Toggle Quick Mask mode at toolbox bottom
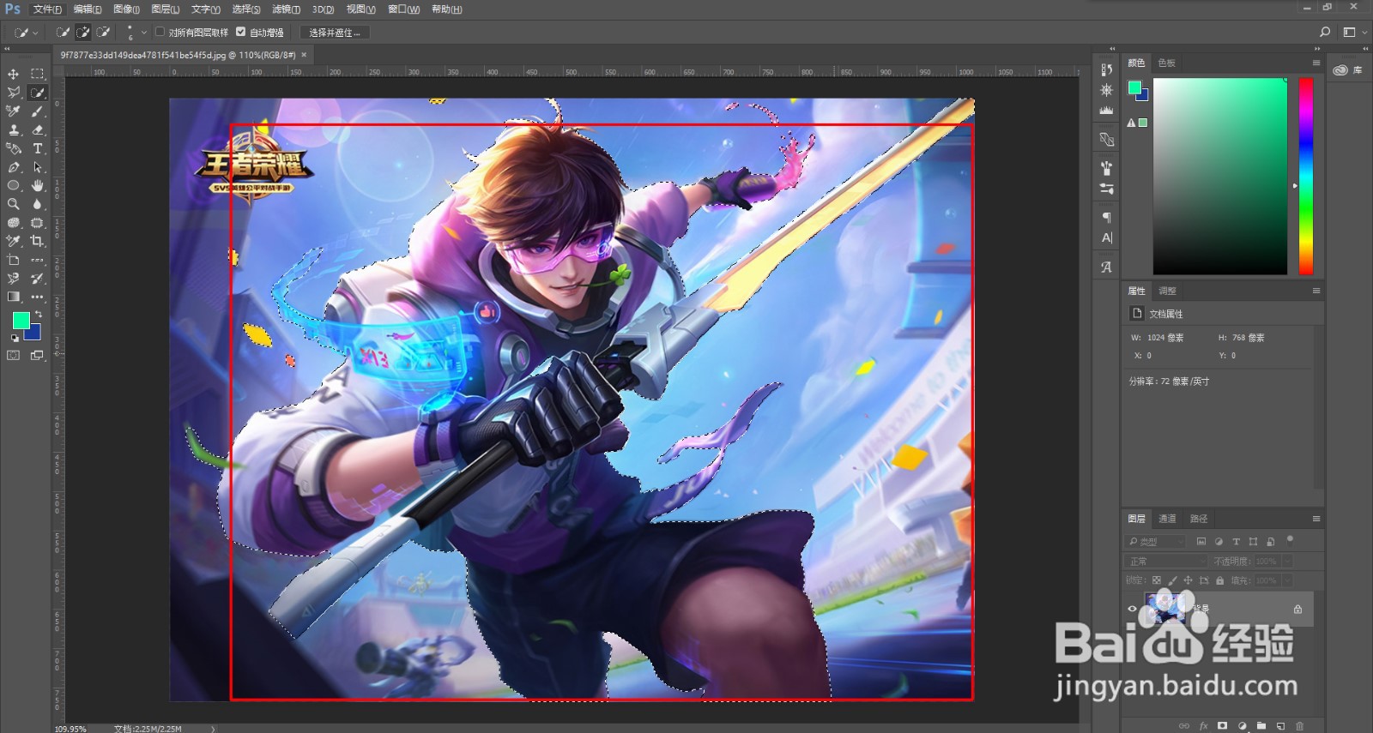Viewport: 1373px width, 733px height. pyautogui.click(x=14, y=355)
